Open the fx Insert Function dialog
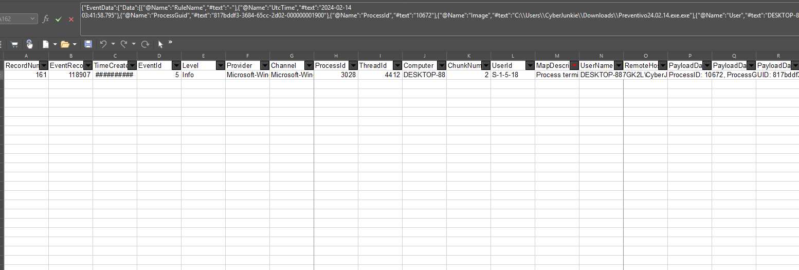799x270 pixels. pyautogui.click(x=46, y=19)
